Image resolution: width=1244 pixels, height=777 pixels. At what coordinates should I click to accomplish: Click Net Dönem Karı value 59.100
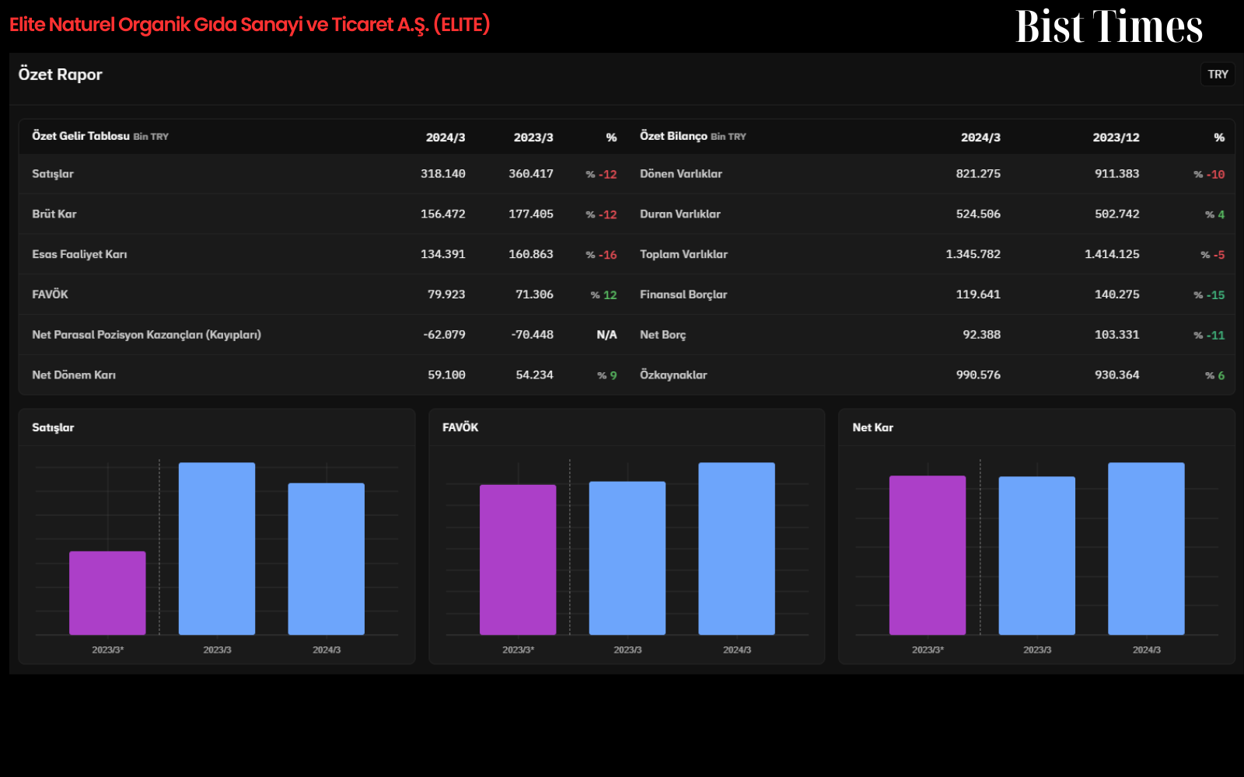click(x=446, y=375)
